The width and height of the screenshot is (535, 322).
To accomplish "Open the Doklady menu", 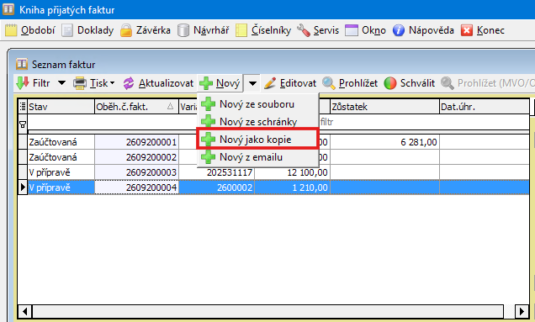I will [x=95, y=30].
